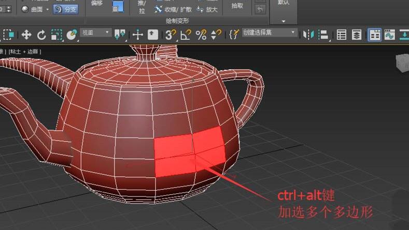Select the Move tool

pos(26,35)
